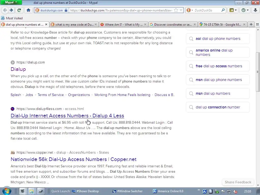Open the URL history dropdown arrow
The width and height of the screenshot is (260, 195).
(181, 10)
